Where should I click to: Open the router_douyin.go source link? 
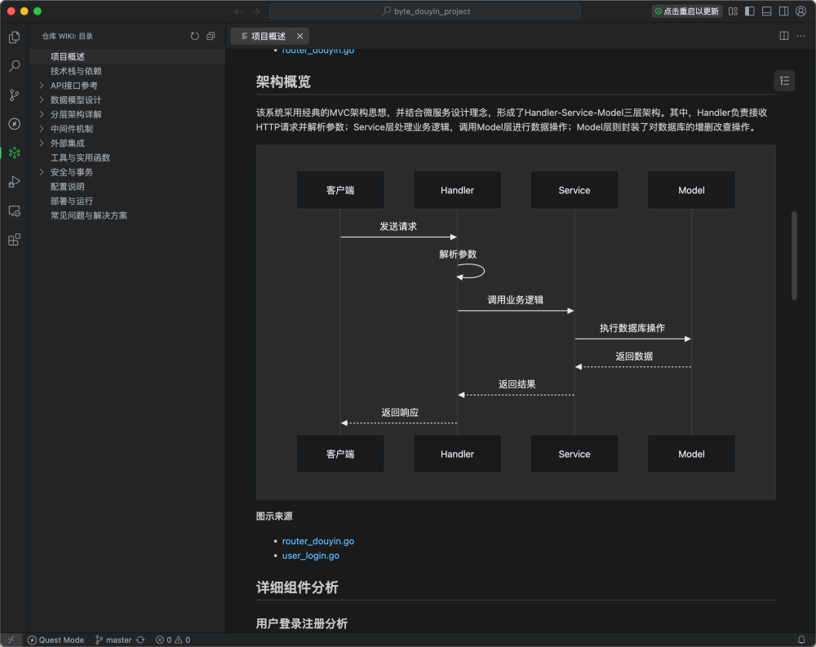pos(317,540)
